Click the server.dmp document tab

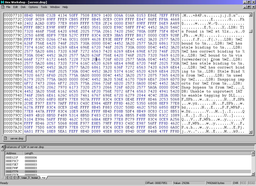[x=14, y=138]
